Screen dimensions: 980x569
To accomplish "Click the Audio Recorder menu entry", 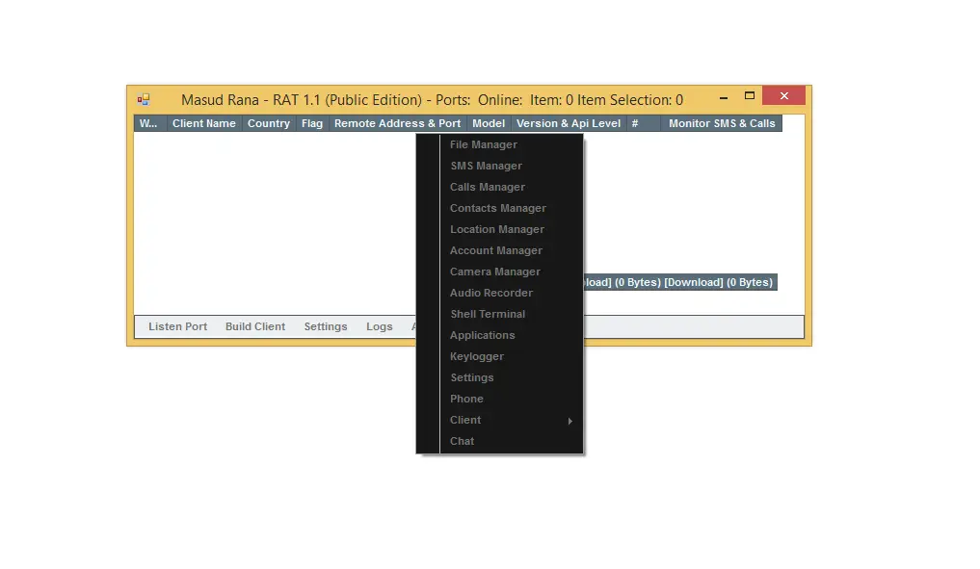I will [x=490, y=293].
